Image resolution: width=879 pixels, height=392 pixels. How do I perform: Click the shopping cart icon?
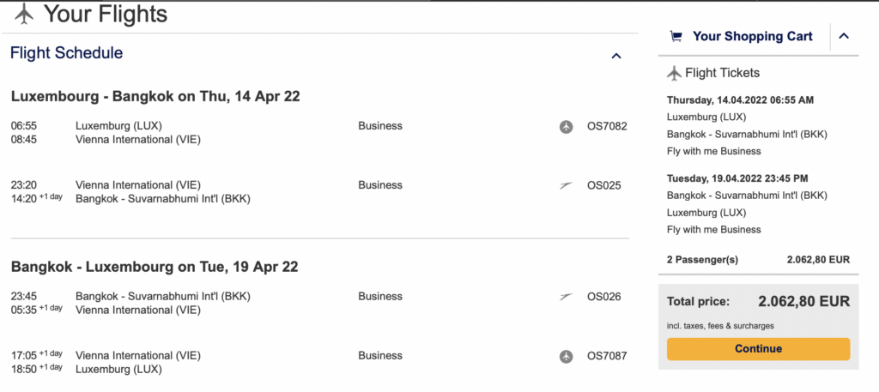tap(676, 36)
